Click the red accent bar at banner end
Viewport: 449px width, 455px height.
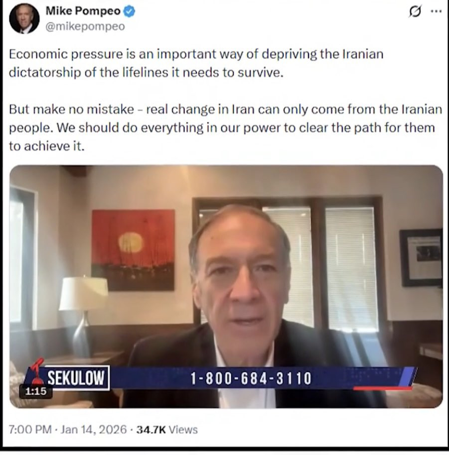point(382,388)
